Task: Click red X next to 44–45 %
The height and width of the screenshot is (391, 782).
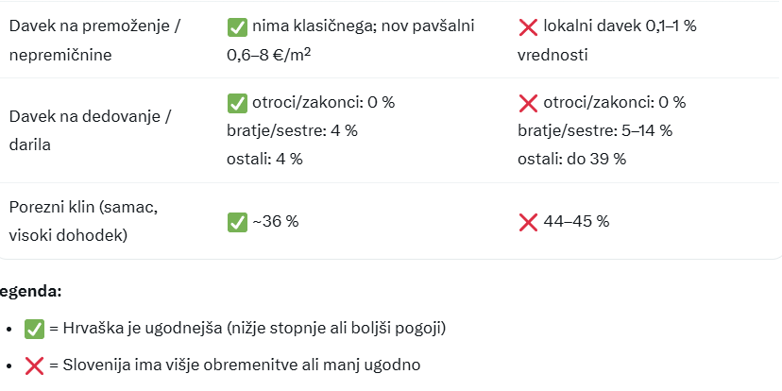Action: pos(528,222)
